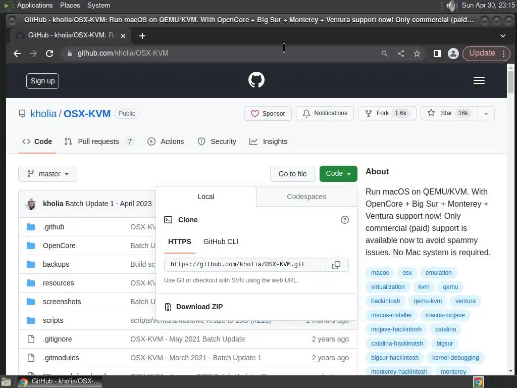517x388 pixels.
Task: Click the Go to file button
Action: 292,174
